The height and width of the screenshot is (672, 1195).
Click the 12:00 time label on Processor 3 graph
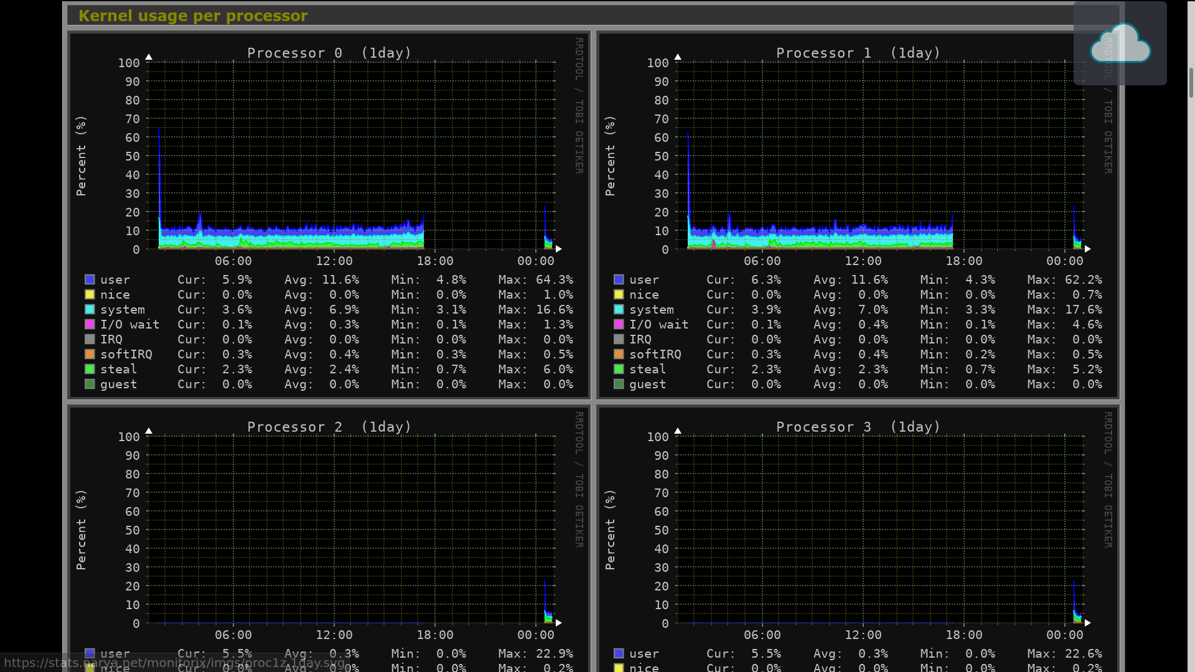pos(863,635)
